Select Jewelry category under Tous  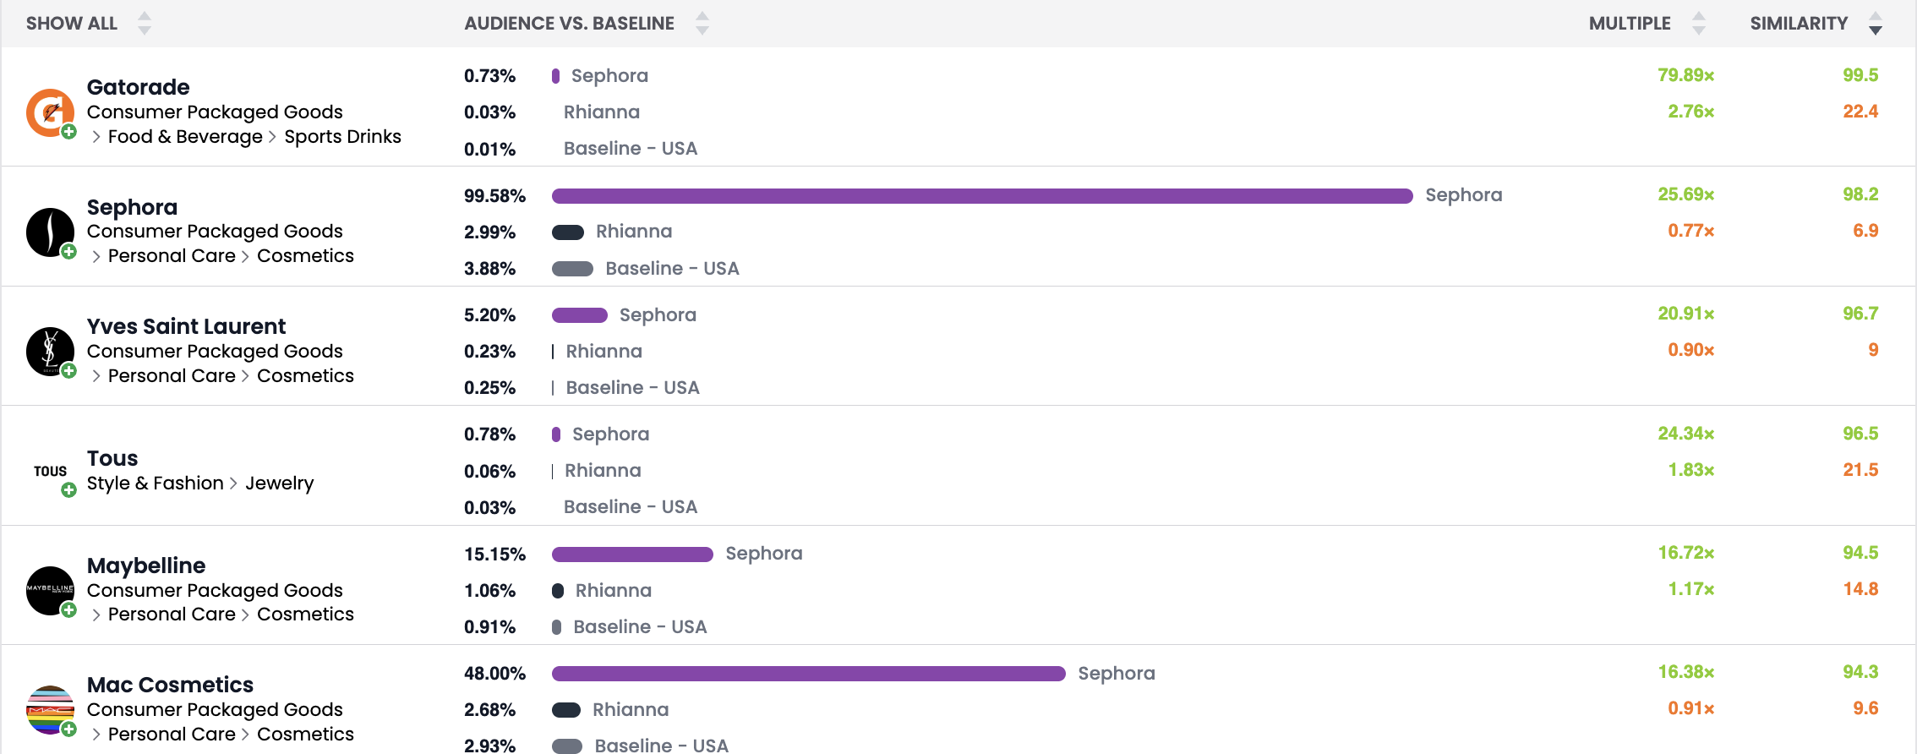tap(279, 484)
